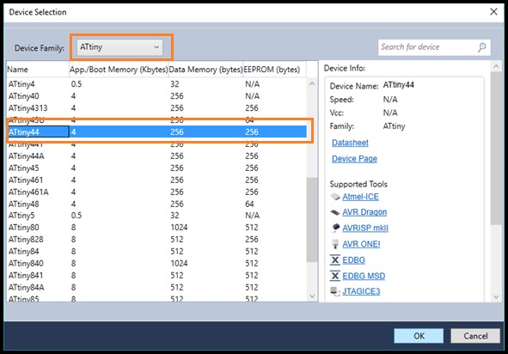Click the Device Info scrollbar thumb
The width and height of the screenshot is (508, 354).
[x=496, y=148]
